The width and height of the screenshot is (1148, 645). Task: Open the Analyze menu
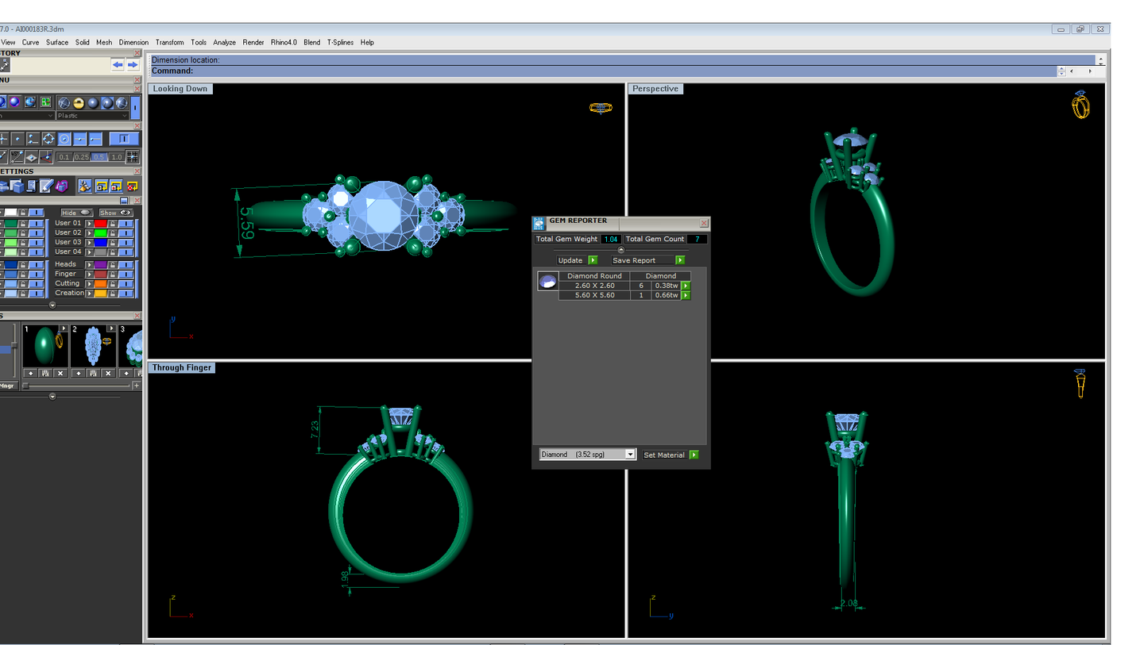(x=224, y=42)
